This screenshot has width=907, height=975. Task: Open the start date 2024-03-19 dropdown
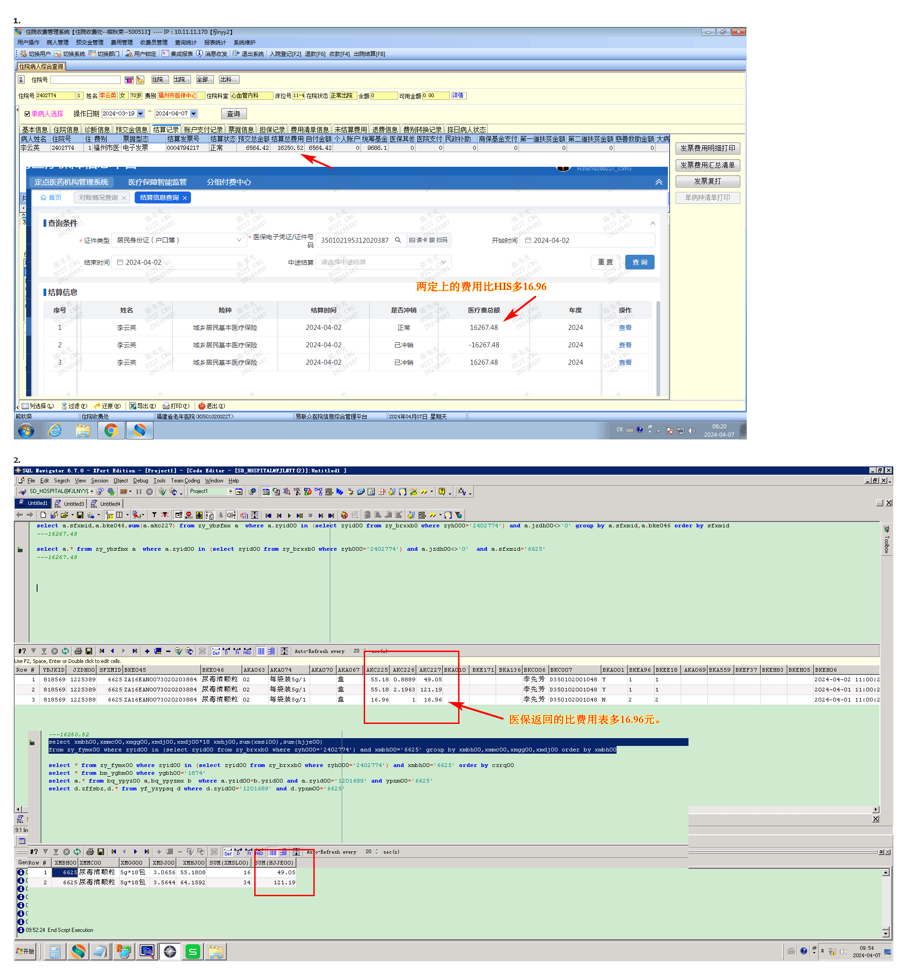coord(141,114)
